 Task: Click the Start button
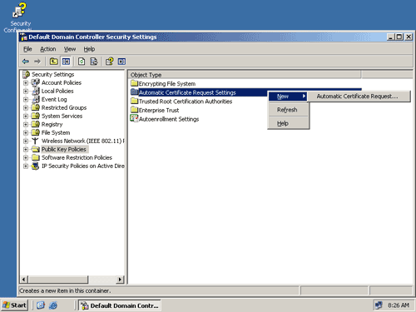pyautogui.click(x=14, y=305)
